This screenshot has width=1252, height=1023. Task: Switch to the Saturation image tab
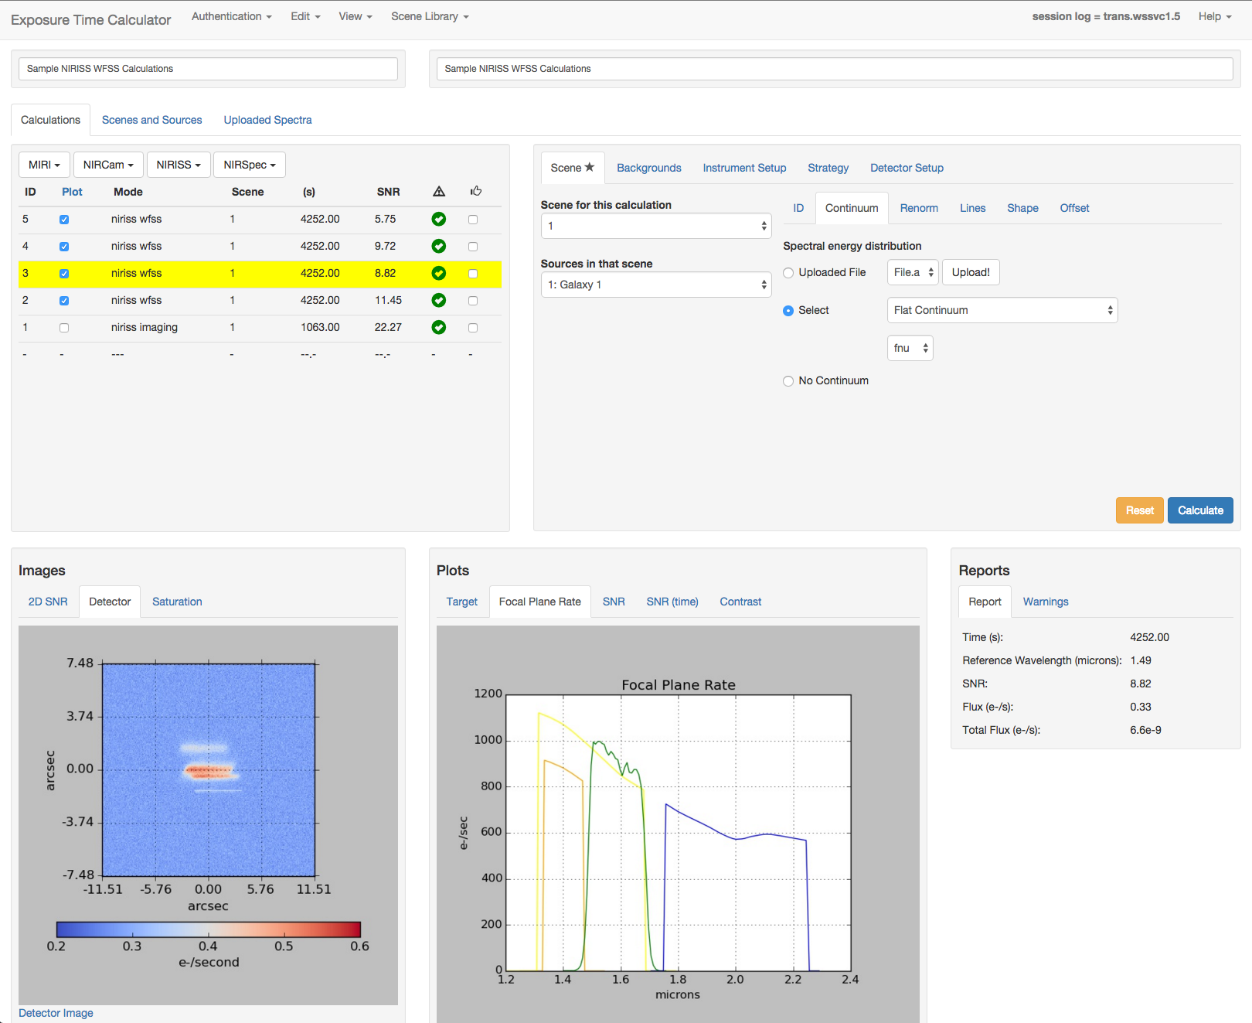(177, 602)
